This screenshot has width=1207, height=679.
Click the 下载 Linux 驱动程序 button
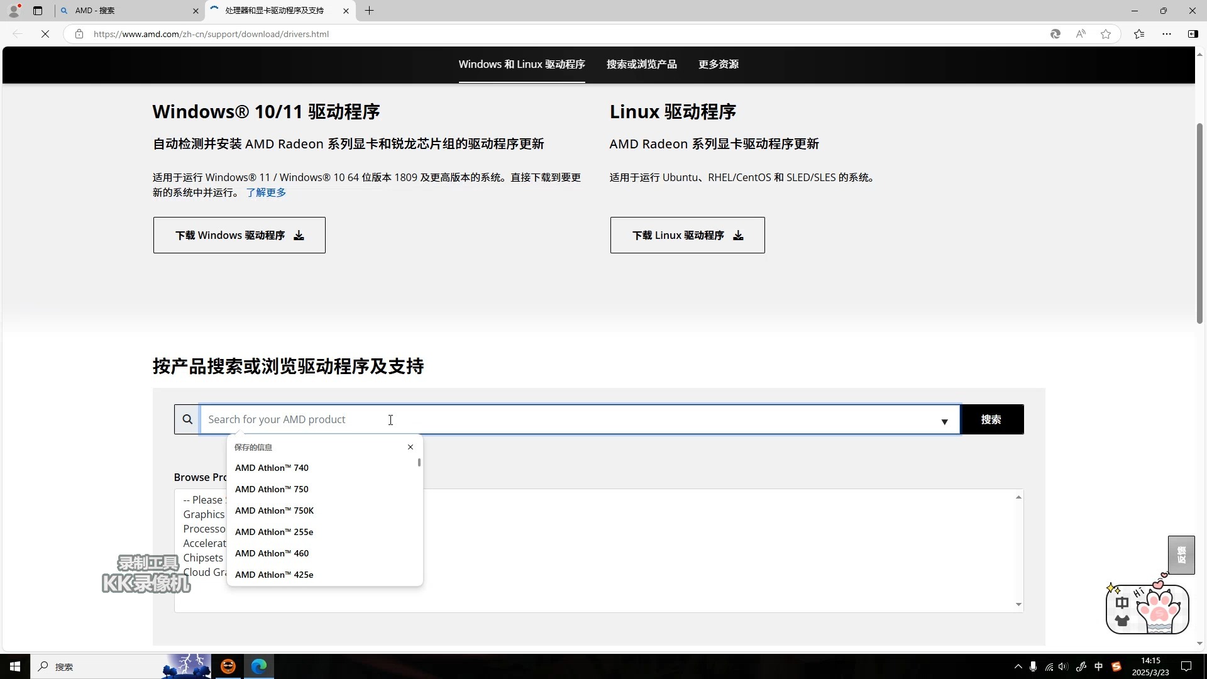tap(686, 235)
